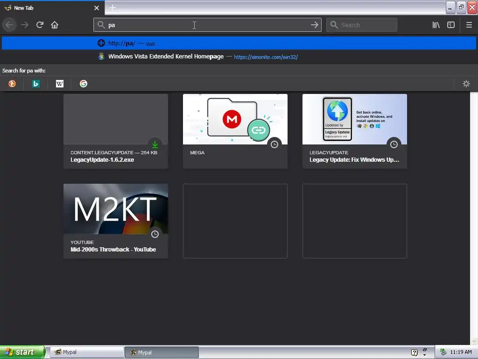This screenshot has width=478, height=359.
Task: Open search settings gear icon
Action: [x=466, y=84]
